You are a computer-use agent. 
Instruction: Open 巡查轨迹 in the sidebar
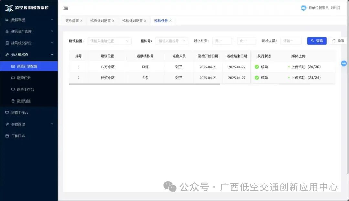point(24,101)
